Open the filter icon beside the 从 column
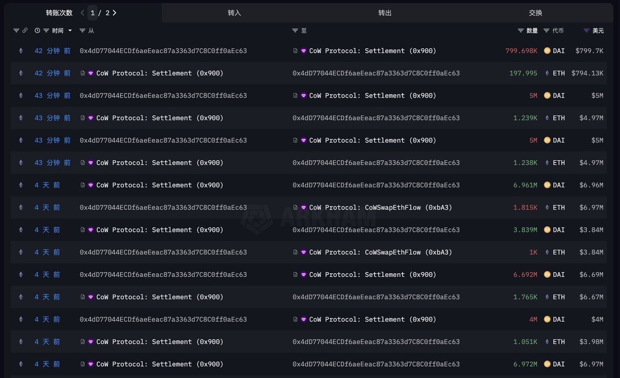Screen dimensions: 620x378 83,31
